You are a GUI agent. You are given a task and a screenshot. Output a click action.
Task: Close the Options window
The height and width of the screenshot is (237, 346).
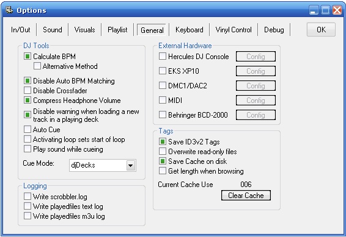point(337,10)
